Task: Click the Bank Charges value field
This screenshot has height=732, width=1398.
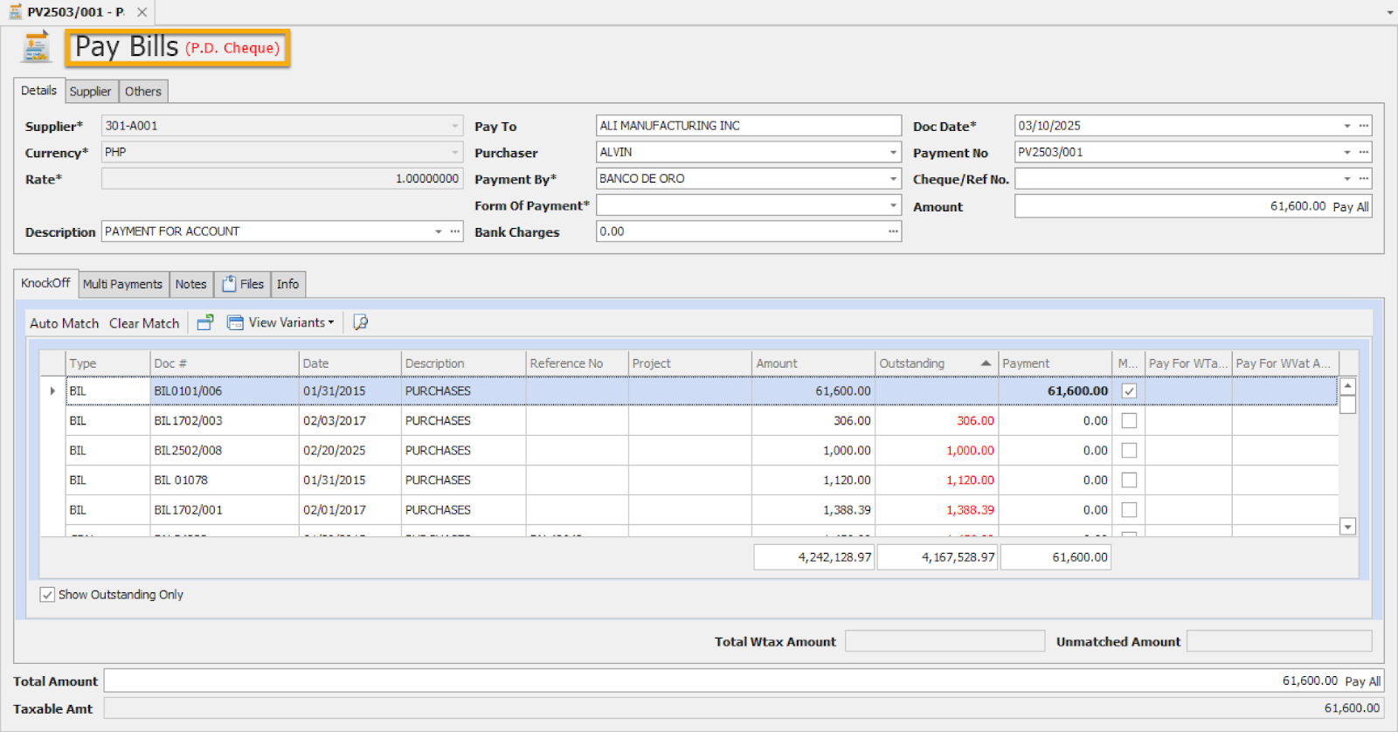Action: pos(741,231)
